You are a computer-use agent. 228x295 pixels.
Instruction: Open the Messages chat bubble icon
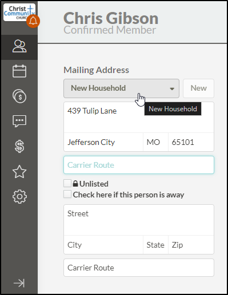[19, 121]
